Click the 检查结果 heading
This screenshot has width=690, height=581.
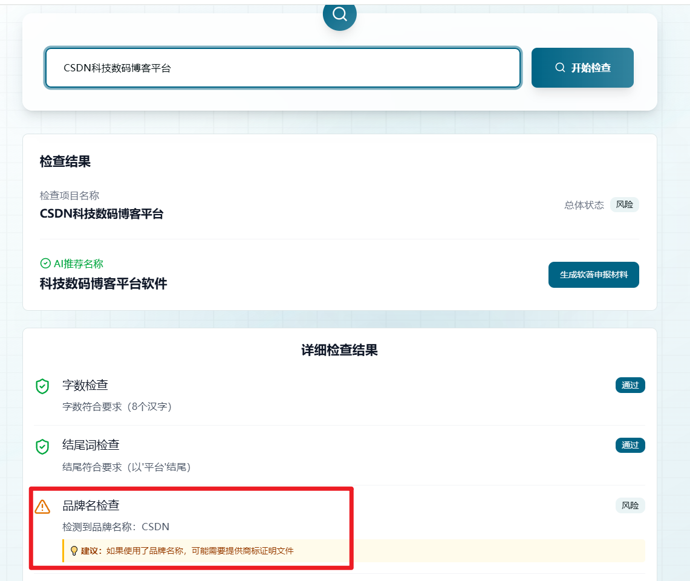(65, 161)
